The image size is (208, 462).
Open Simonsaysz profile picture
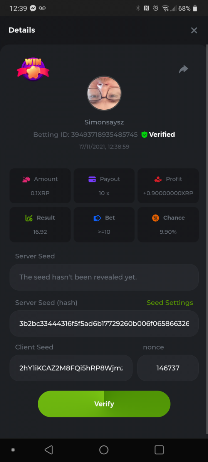coord(104,93)
